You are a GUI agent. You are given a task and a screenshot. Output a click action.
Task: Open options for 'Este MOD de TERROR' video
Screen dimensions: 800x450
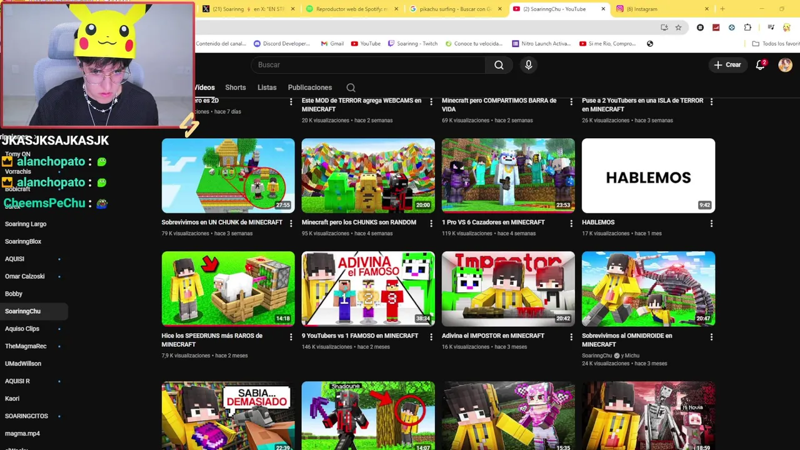point(431,101)
